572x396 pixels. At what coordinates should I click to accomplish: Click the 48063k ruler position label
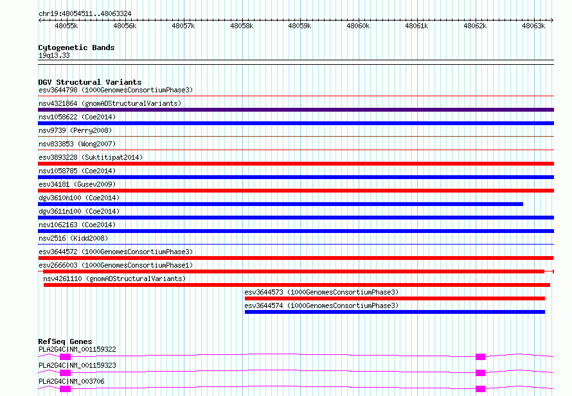(533, 26)
